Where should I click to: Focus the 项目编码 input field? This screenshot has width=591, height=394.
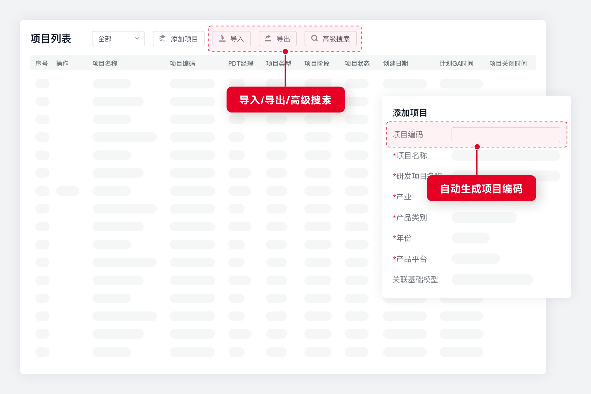pos(506,135)
